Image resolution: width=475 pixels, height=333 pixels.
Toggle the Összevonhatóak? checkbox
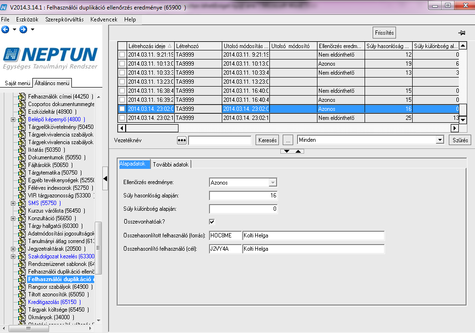click(212, 222)
